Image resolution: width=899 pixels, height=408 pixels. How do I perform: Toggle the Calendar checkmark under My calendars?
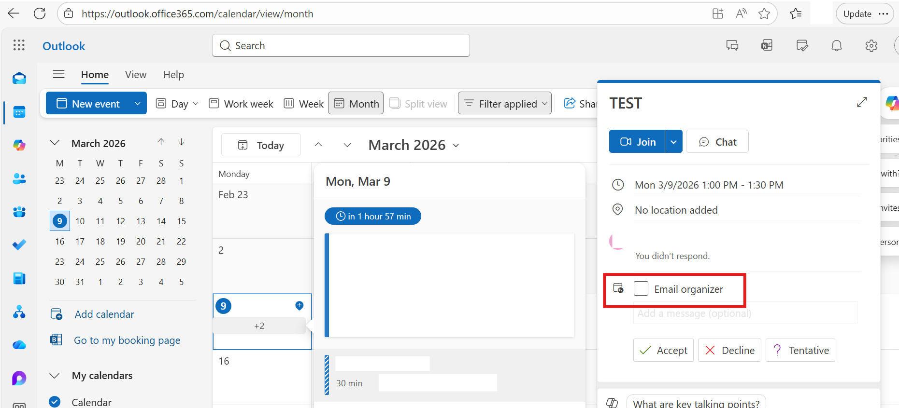55,402
